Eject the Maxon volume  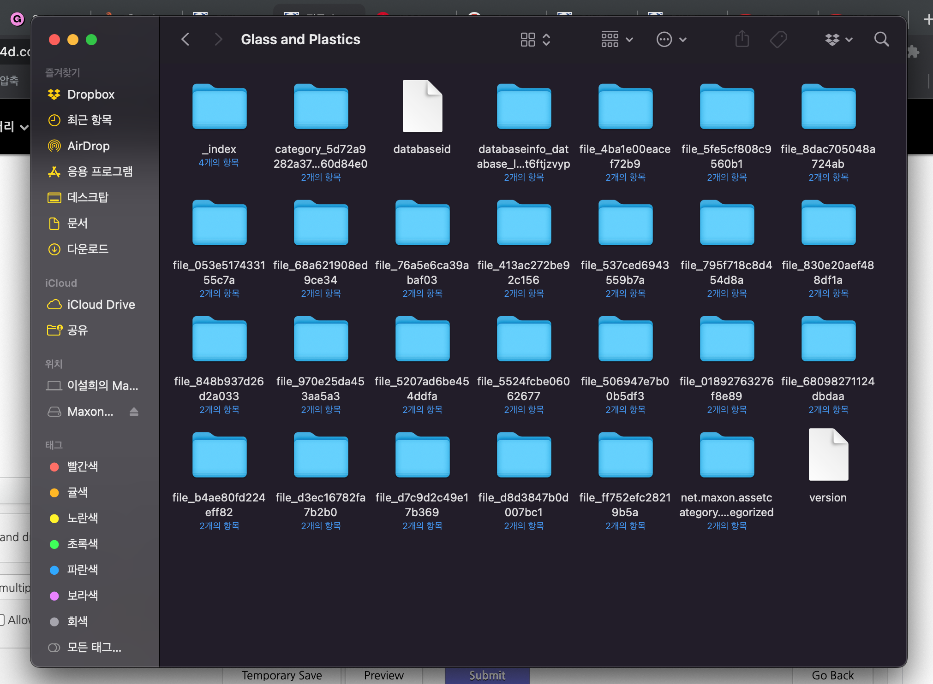pos(134,412)
